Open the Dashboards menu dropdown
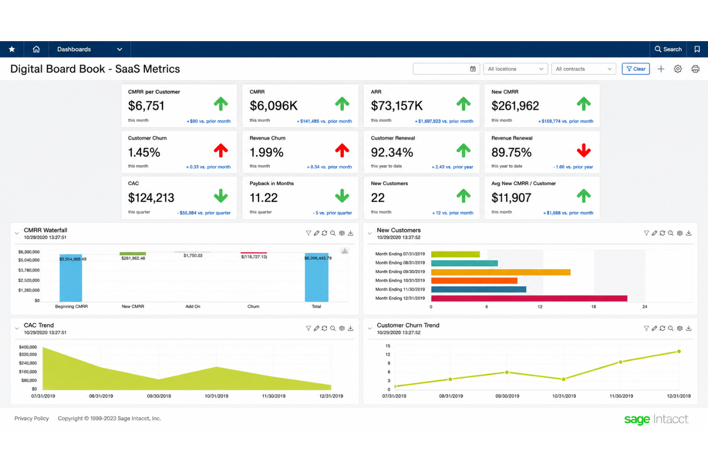Screen dimensions: 708x472 (x=89, y=49)
